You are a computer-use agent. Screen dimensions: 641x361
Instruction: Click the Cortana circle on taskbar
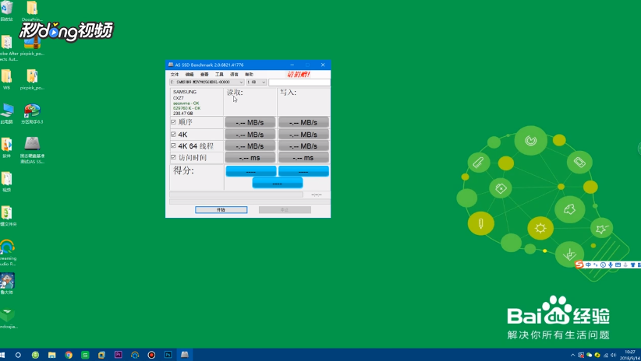pyautogui.click(x=18, y=355)
